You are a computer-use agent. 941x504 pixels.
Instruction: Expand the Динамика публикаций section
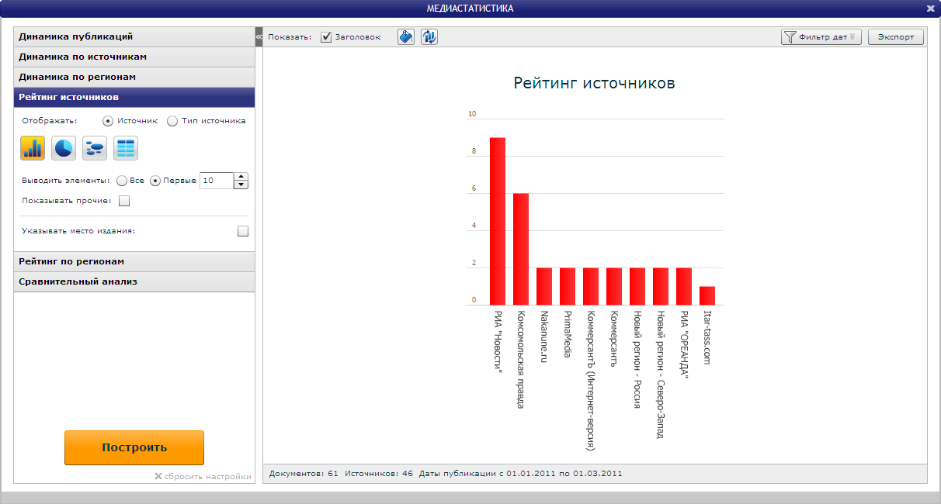pos(134,36)
